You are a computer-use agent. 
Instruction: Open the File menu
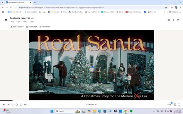point(13,22)
